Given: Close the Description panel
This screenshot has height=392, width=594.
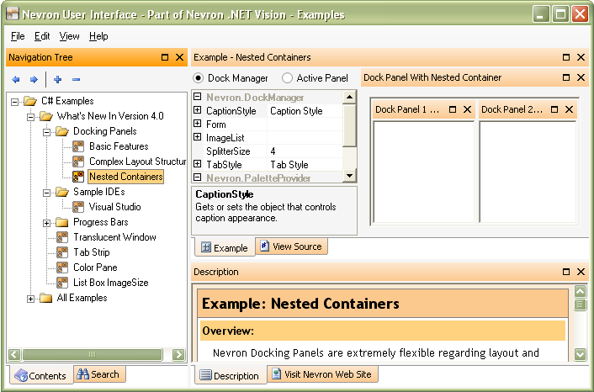Looking at the screenshot, I should click(581, 272).
